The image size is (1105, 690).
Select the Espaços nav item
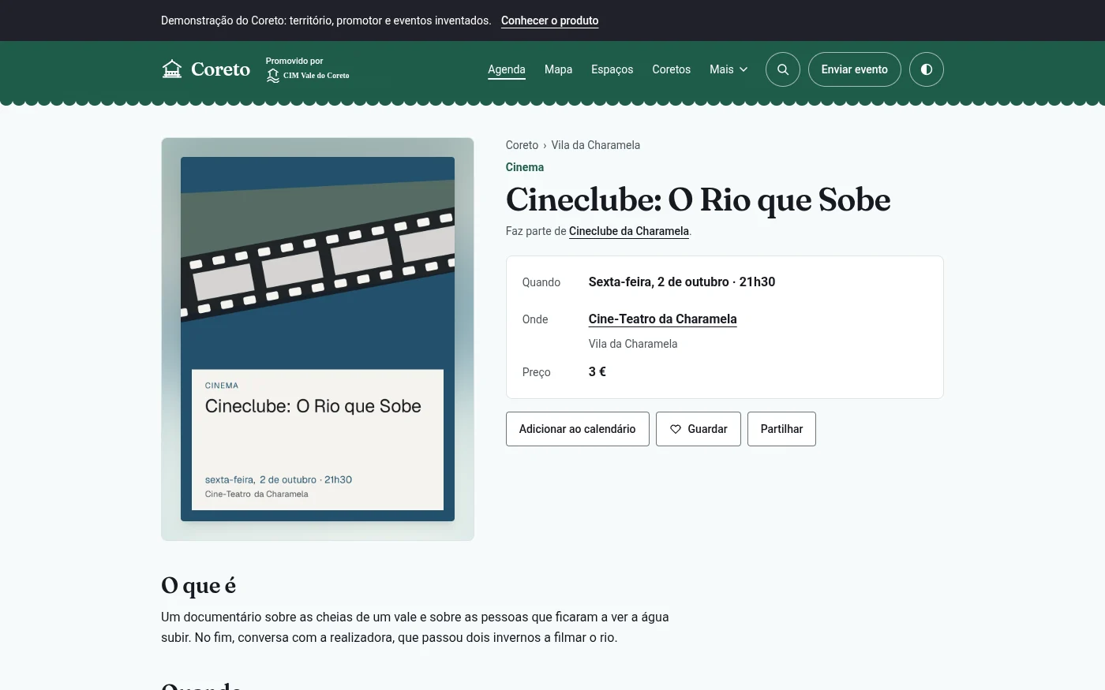pyautogui.click(x=612, y=69)
